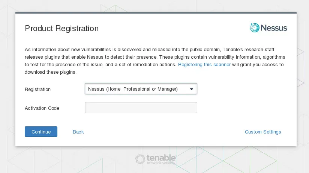Click the Nessus wordmark text
This screenshot has height=173, width=309.
coord(274,28)
